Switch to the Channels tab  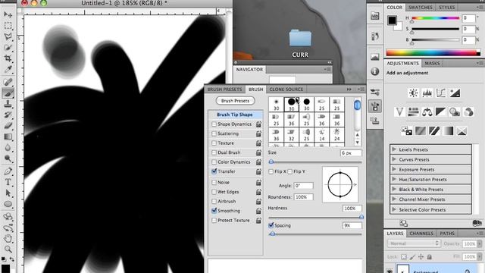(x=421, y=234)
